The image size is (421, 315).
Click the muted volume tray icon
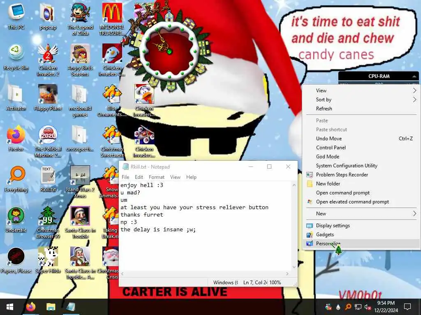tap(368, 307)
